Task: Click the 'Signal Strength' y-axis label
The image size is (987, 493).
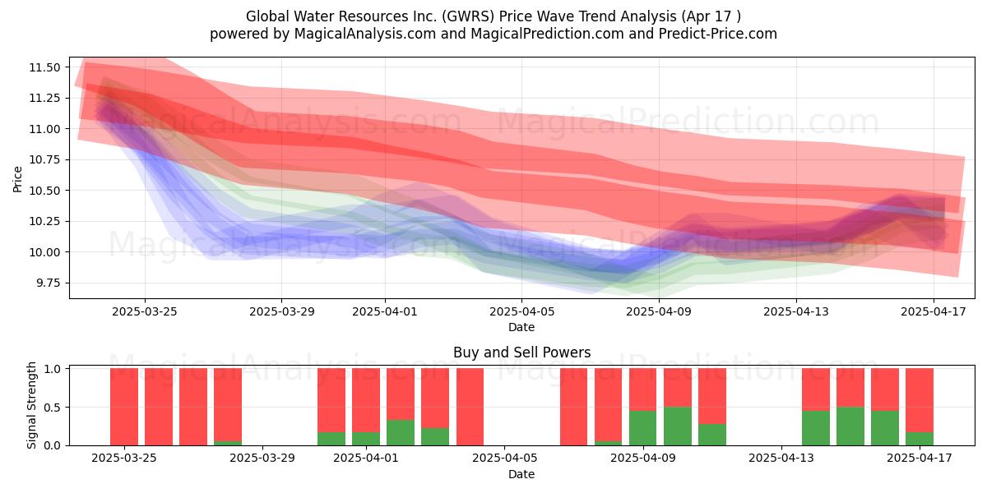Action: click(x=31, y=407)
